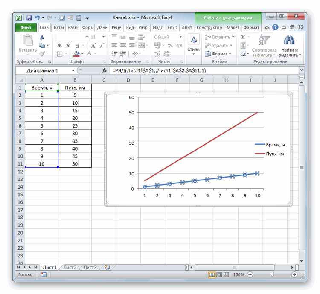Click the Format Painter brush icon
This screenshot has height=294, width=320.
42,54
